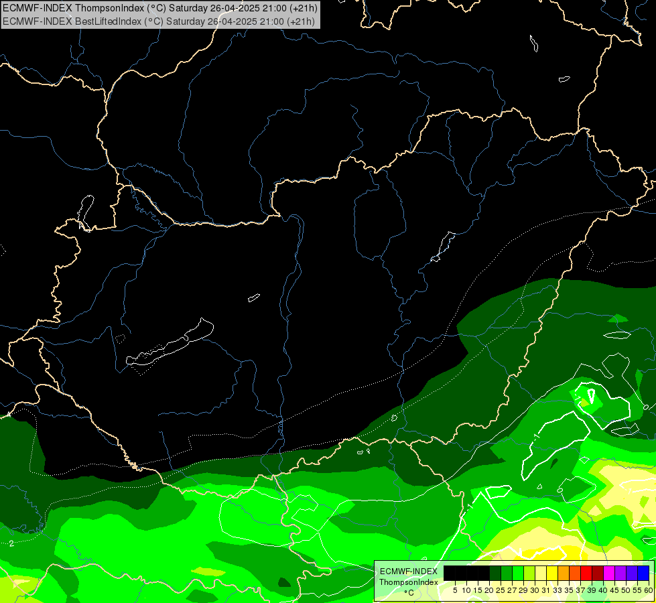This screenshot has width=656, height=603.
Task: Select the black 15–20 legend swatch
Action: pyautogui.click(x=484, y=573)
